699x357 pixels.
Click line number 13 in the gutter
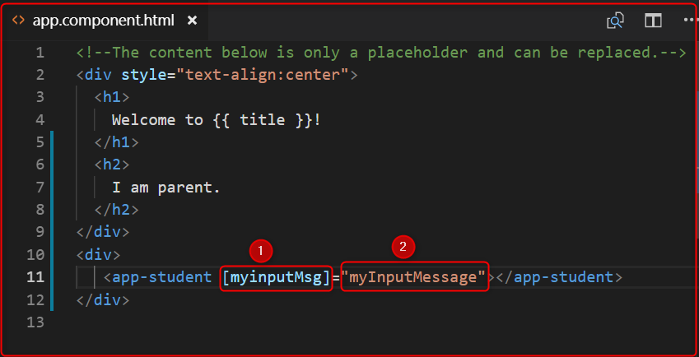pos(35,322)
